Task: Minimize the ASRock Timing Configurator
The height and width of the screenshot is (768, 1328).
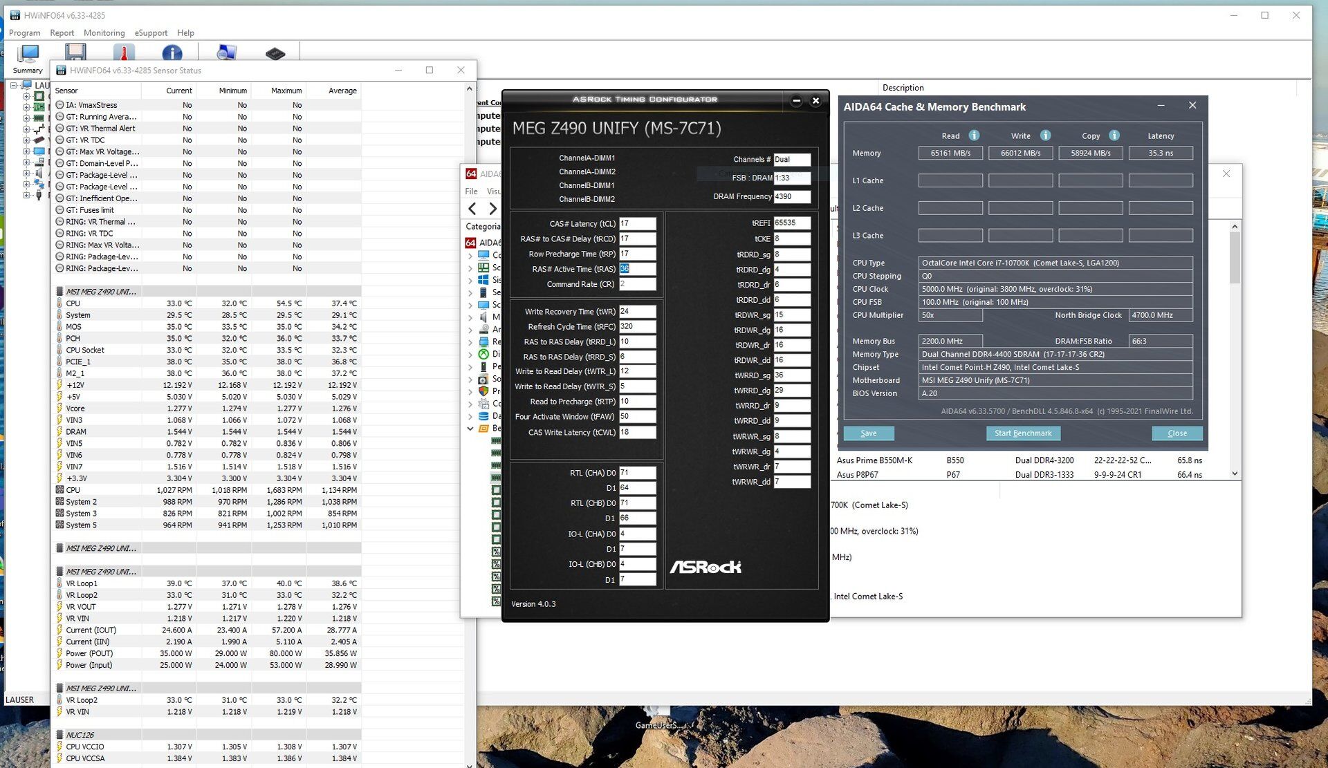Action: click(x=796, y=101)
